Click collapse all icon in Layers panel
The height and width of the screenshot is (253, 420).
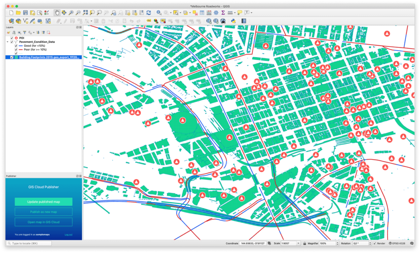coord(43,33)
